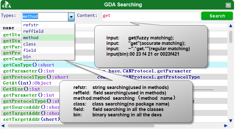The height and width of the screenshot is (130, 235).
Task: Click the vertical scrollbar thumb
Action: (231, 37)
